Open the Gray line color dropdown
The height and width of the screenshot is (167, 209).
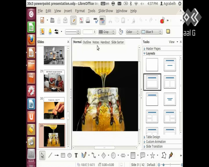(x=107, y=32)
